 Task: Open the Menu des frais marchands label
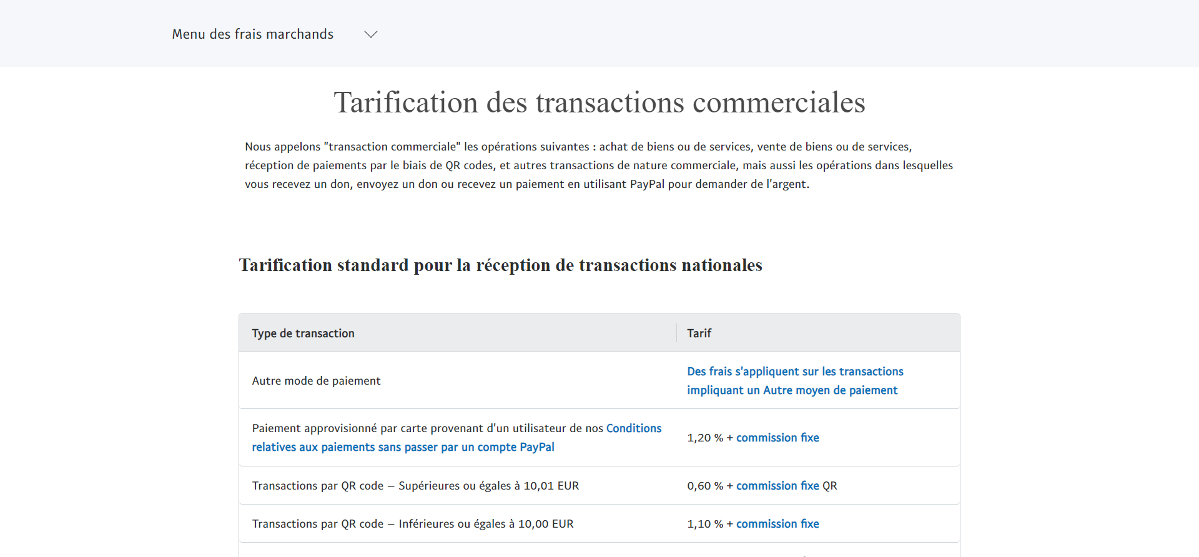click(252, 34)
